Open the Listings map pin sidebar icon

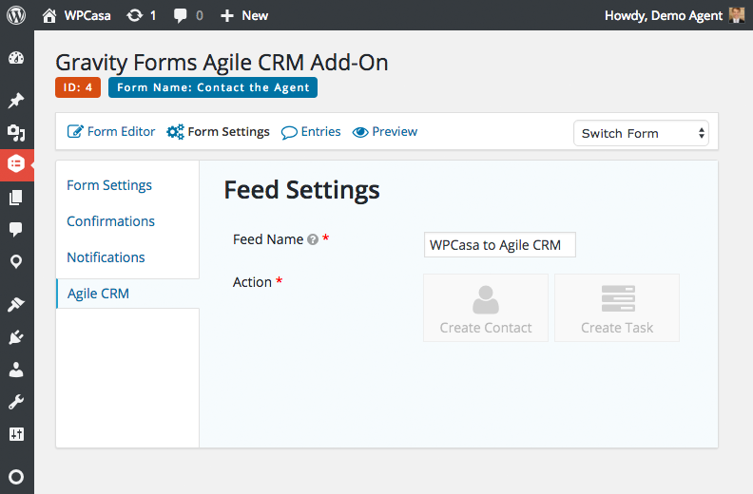pyautogui.click(x=16, y=261)
